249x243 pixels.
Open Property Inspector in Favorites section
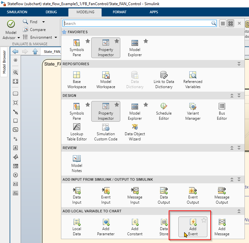[106, 48]
